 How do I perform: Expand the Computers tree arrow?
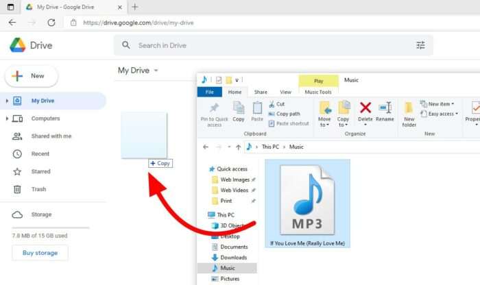pyautogui.click(x=7, y=119)
